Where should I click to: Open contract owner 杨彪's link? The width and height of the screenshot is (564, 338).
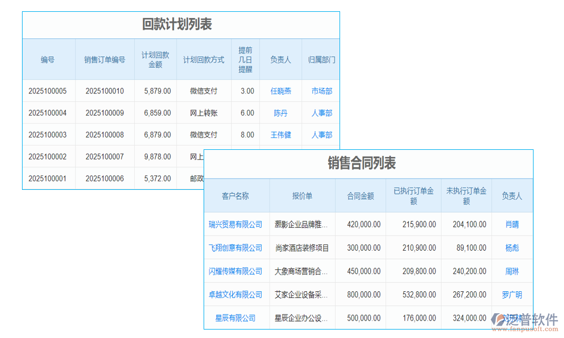point(512,248)
